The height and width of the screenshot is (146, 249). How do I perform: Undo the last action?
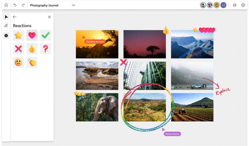15,5
